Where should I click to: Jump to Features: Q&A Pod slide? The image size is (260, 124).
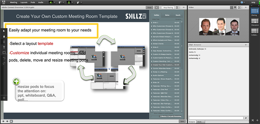tap(166, 93)
